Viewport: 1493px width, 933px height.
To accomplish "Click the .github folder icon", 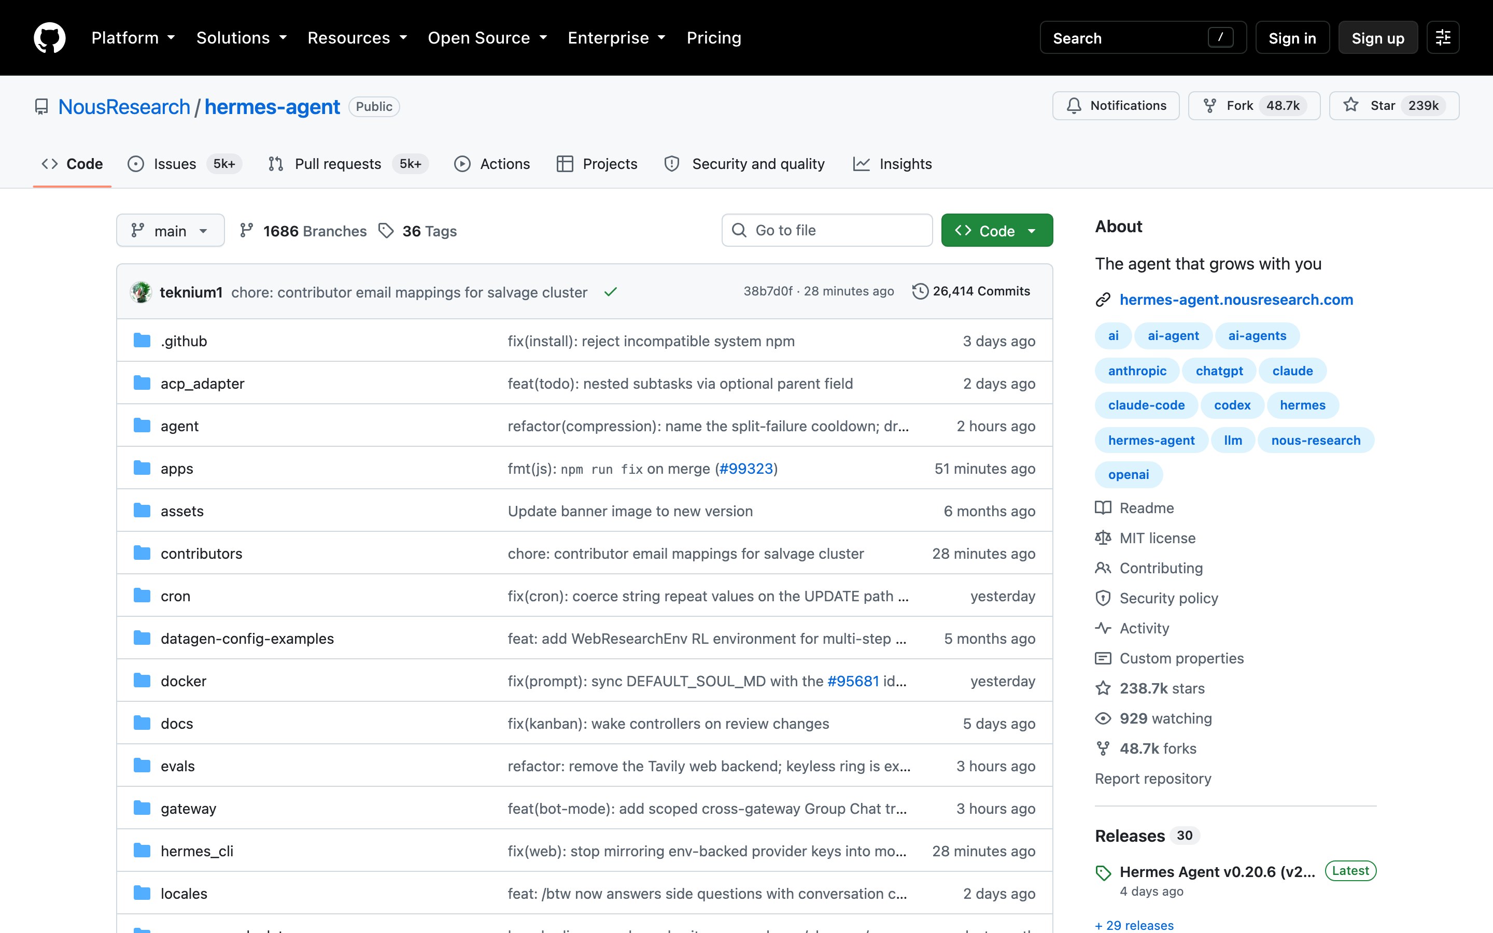I will 142,341.
